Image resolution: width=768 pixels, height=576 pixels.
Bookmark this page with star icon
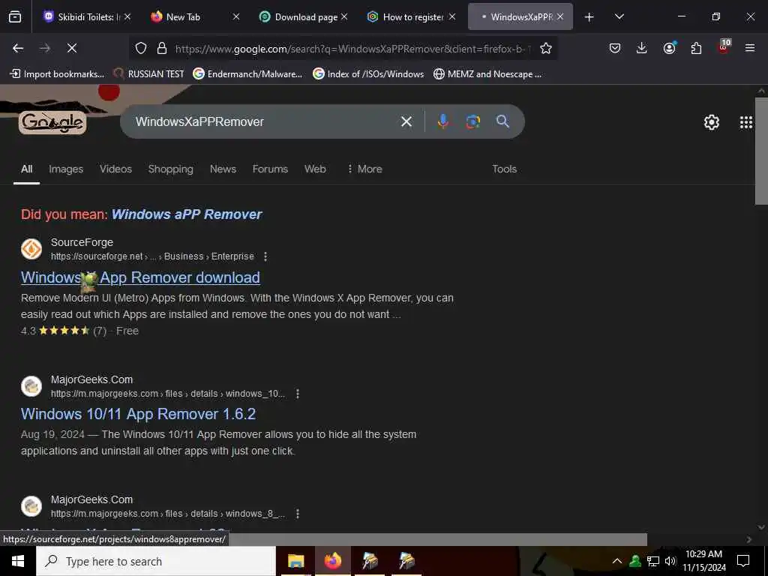click(546, 48)
